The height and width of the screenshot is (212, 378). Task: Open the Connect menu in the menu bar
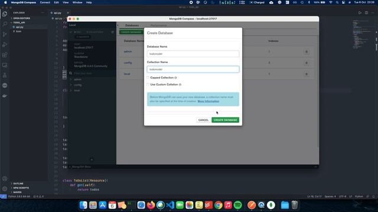(45, 2)
